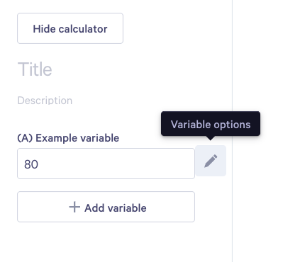Click the (A) Example variable label

pos(68,138)
